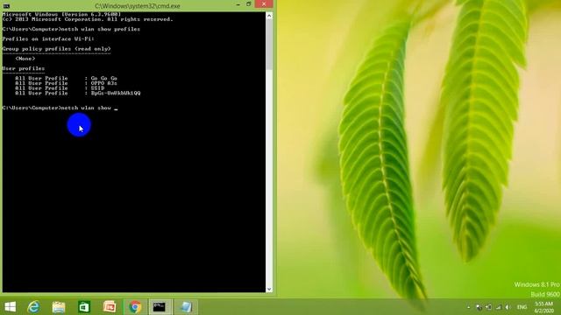Show hidden system tray icons
561x315 pixels.
pos(469,307)
